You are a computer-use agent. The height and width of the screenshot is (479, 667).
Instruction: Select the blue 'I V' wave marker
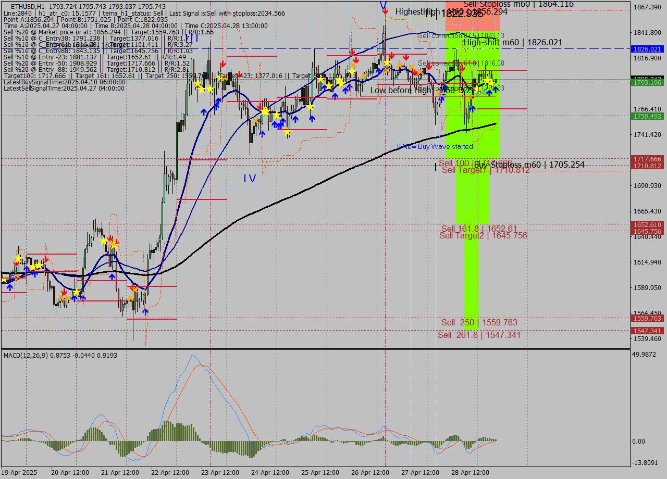[x=250, y=179]
